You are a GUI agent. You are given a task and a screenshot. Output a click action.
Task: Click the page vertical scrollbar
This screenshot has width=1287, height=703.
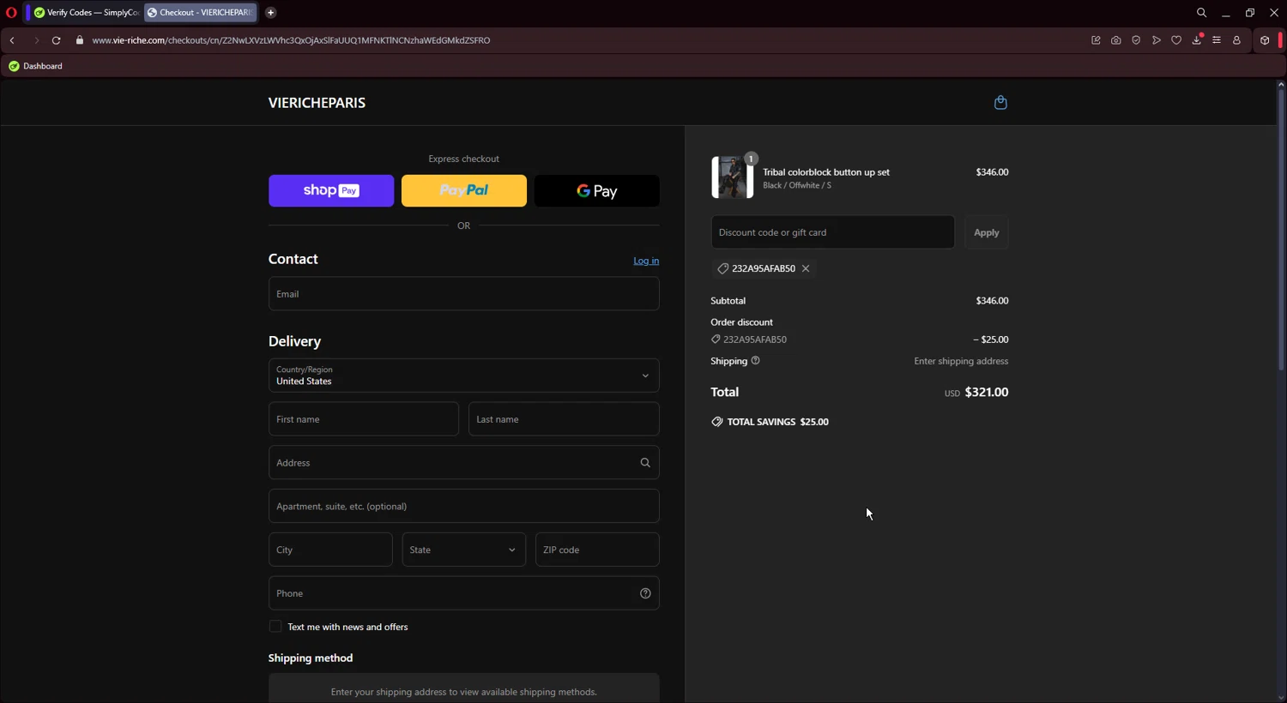tap(1281, 231)
